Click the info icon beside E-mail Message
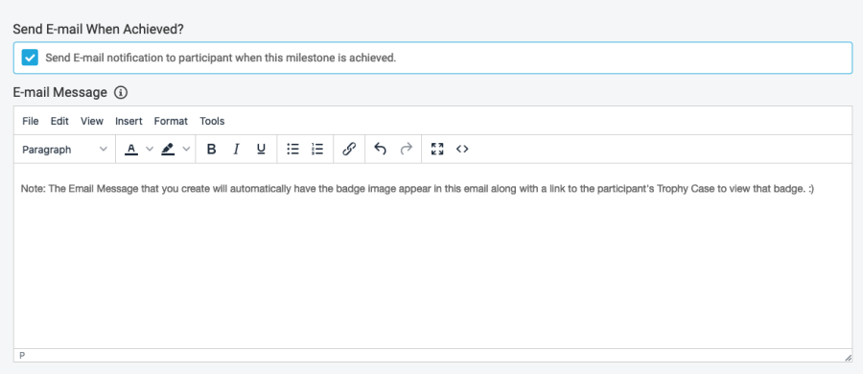 [x=121, y=92]
